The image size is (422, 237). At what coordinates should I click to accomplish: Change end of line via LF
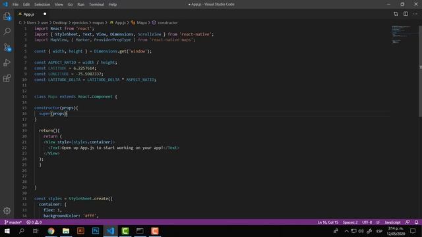[378, 223]
